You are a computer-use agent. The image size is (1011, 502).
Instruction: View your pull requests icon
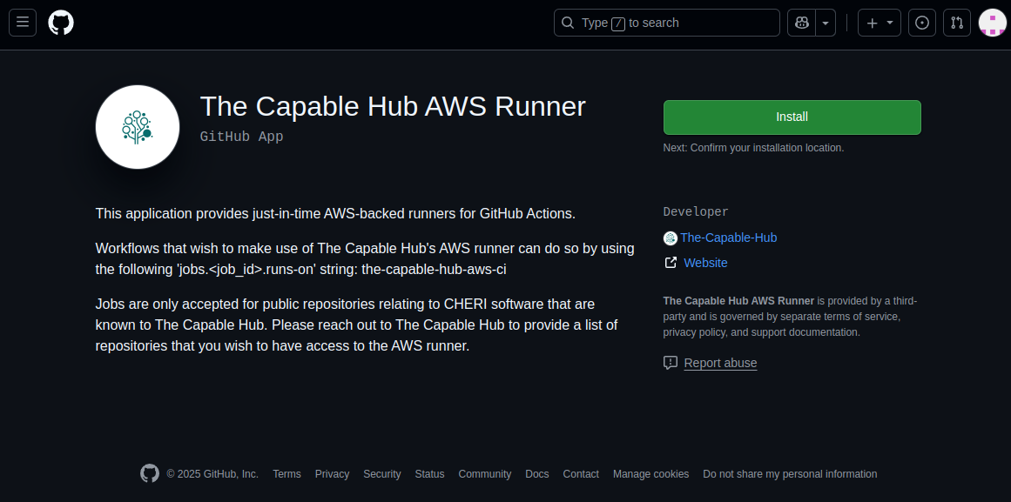click(x=956, y=23)
